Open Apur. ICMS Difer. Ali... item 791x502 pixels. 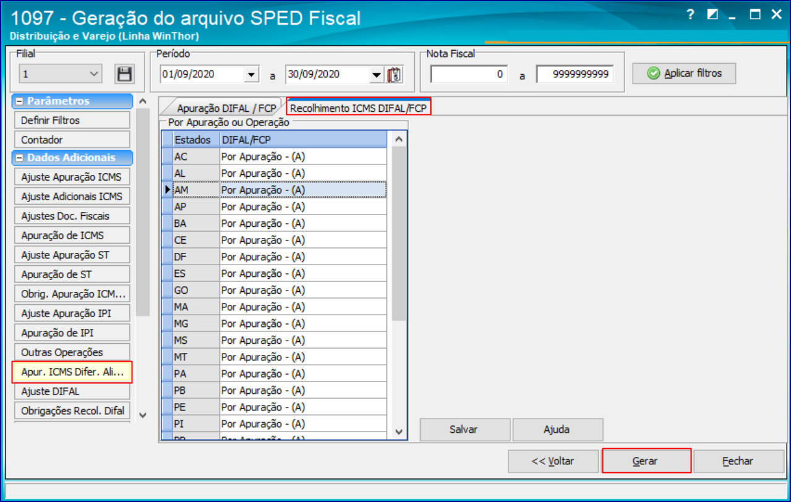[72, 372]
